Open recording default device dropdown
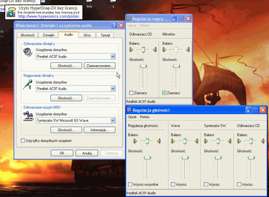The height and width of the screenshot is (197, 269). click(112, 89)
